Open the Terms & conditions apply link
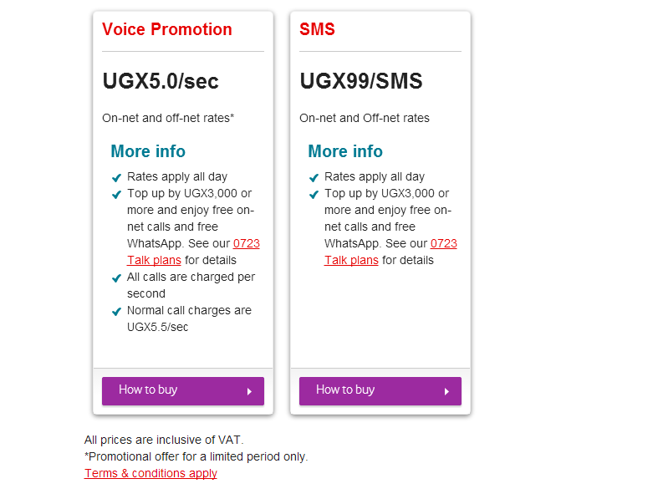 (x=150, y=473)
